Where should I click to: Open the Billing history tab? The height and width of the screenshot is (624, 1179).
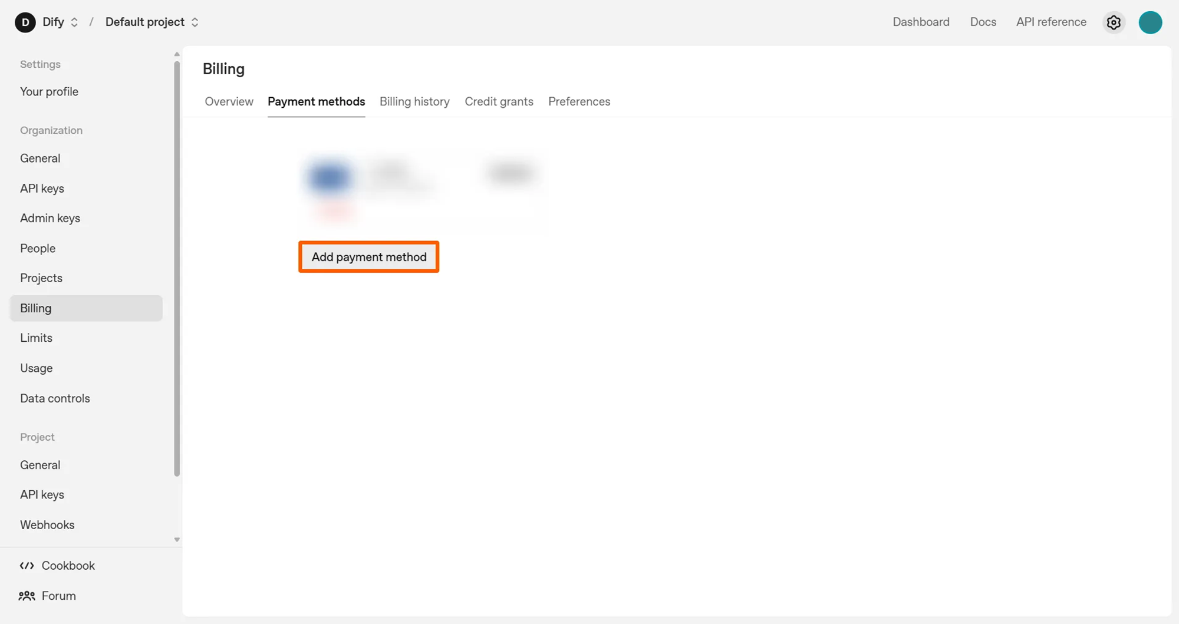(414, 101)
